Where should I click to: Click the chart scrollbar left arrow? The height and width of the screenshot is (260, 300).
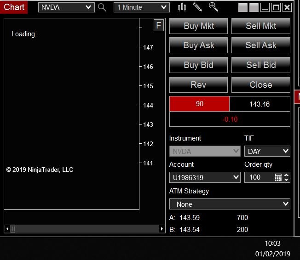[7, 229]
